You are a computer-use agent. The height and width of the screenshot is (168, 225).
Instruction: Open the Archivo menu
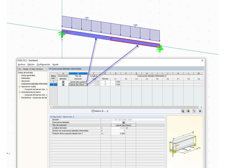(22, 65)
